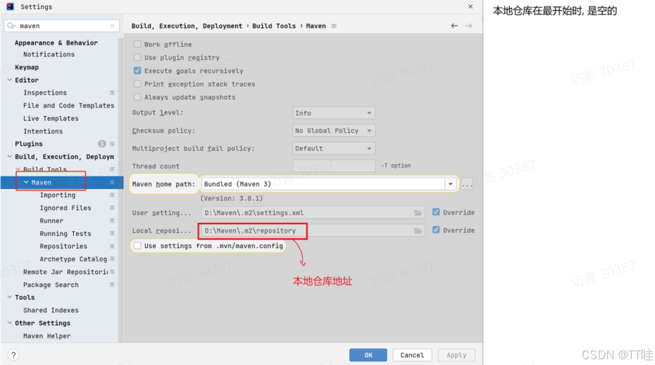
Task: Click the project icon on Ignored Files row
Action: 112,208
